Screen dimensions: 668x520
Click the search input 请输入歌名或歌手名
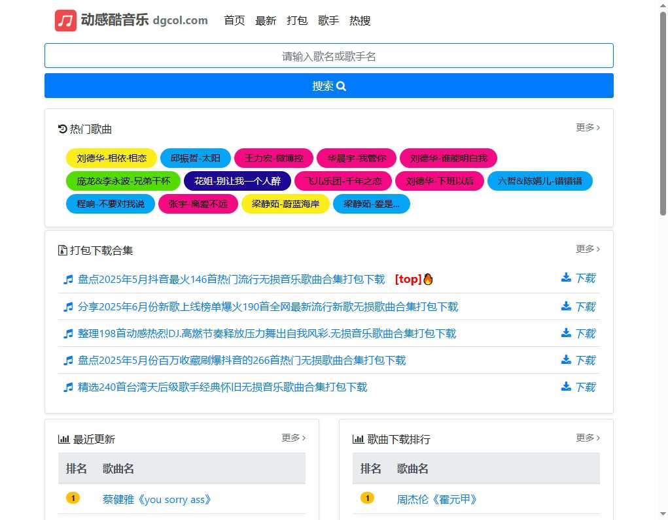(329, 56)
